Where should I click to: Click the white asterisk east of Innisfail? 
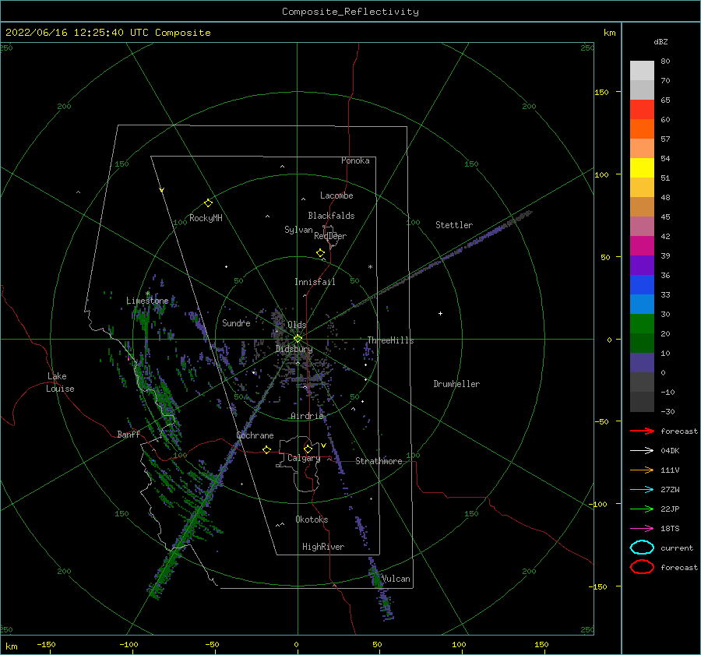pos(370,267)
